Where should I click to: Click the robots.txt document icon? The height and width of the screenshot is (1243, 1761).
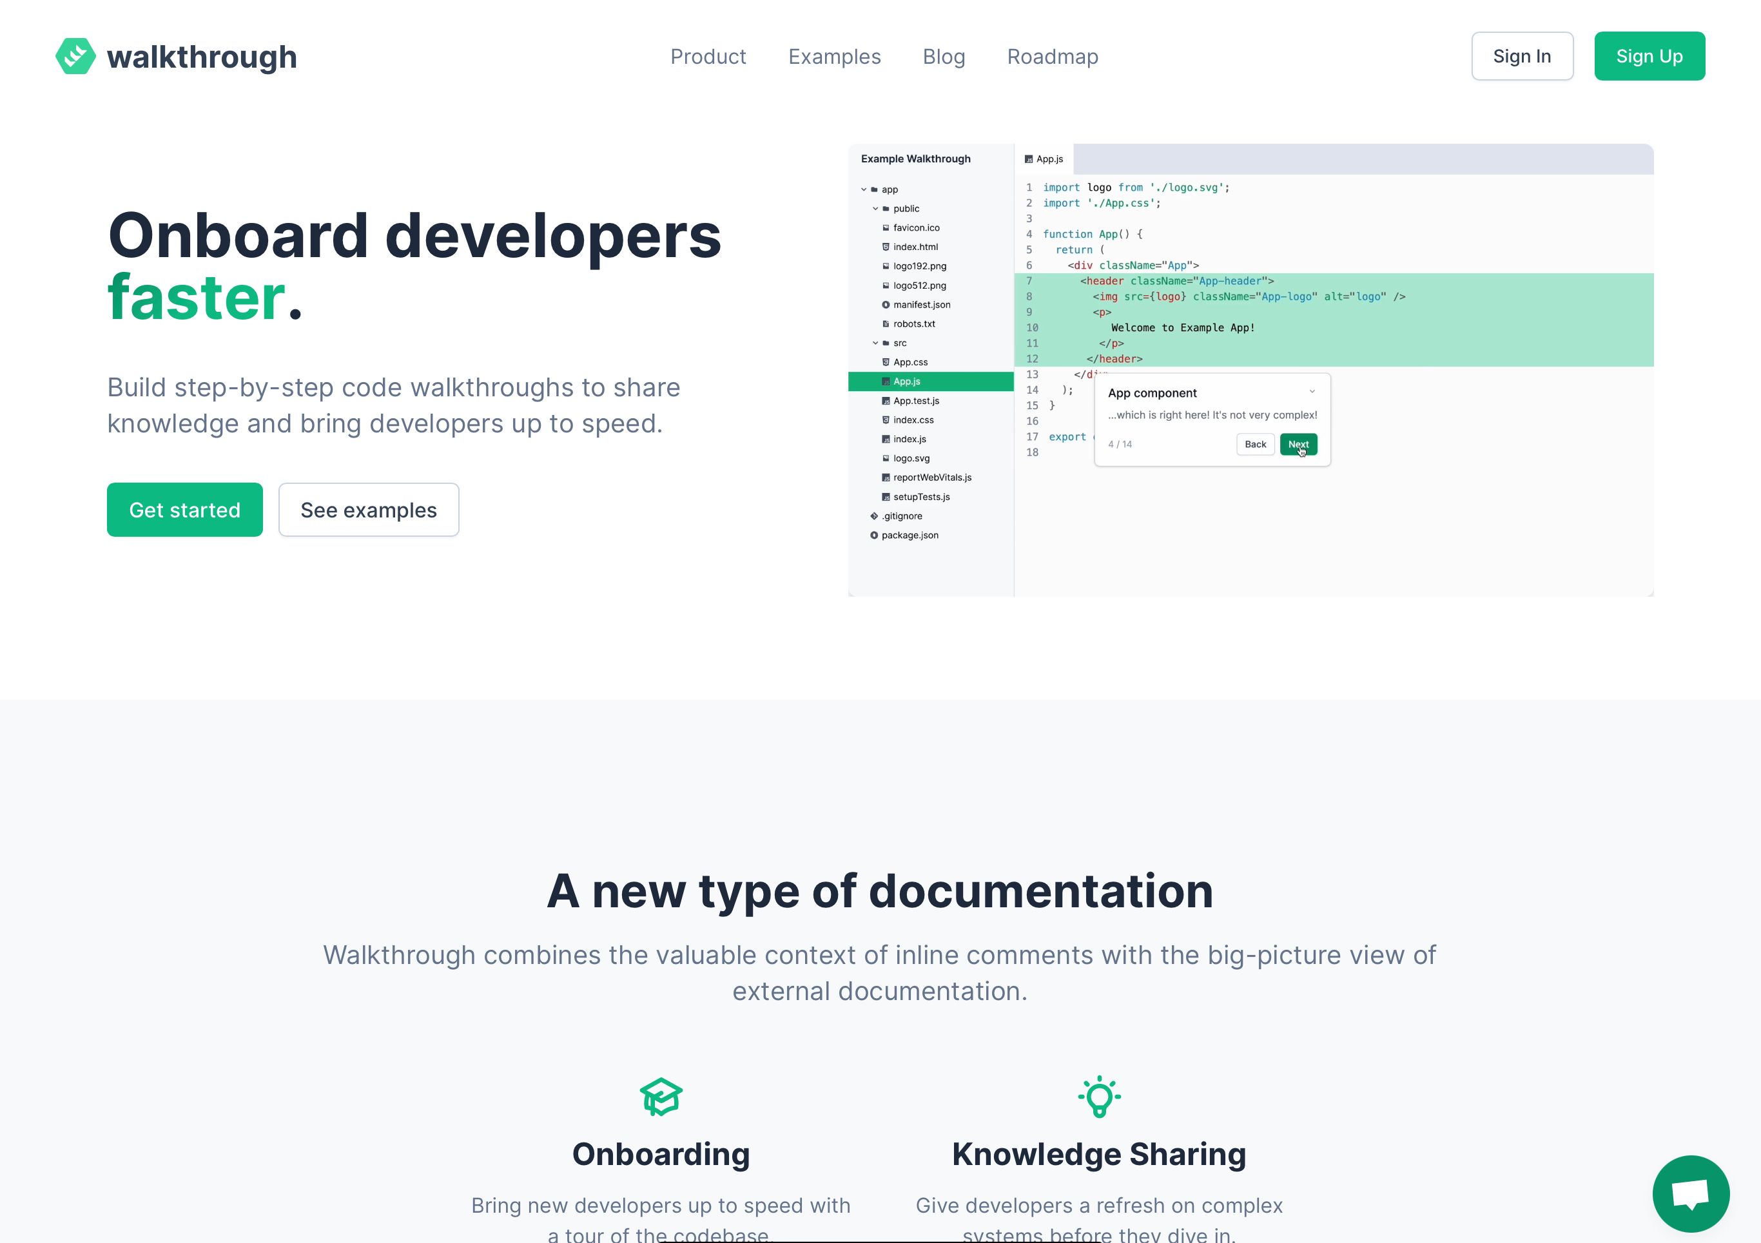click(x=886, y=323)
